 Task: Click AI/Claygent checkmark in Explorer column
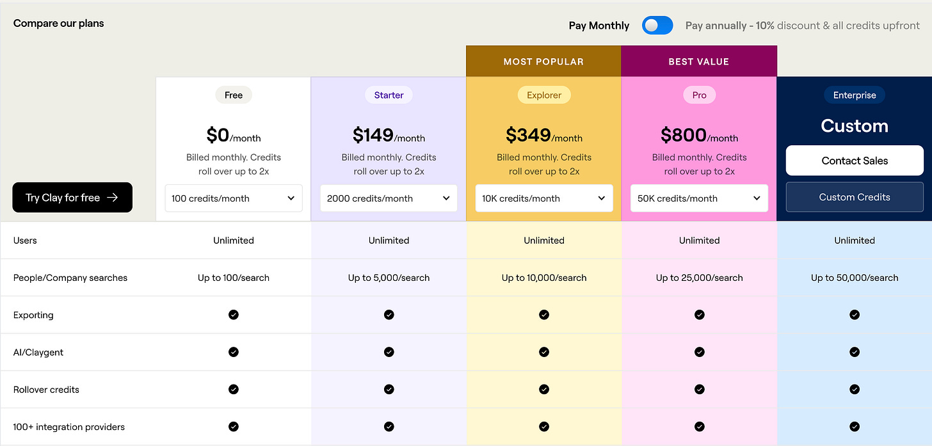(x=544, y=352)
